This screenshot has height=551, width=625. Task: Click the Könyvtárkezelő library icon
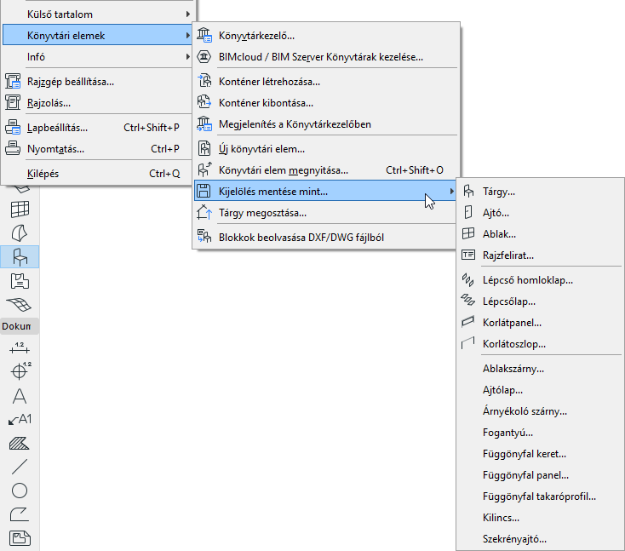[x=204, y=36]
